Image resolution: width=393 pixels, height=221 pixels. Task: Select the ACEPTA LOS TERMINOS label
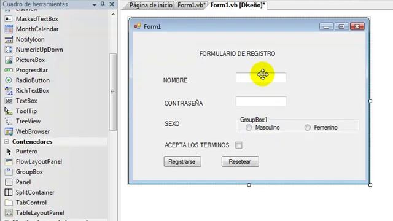coord(196,145)
